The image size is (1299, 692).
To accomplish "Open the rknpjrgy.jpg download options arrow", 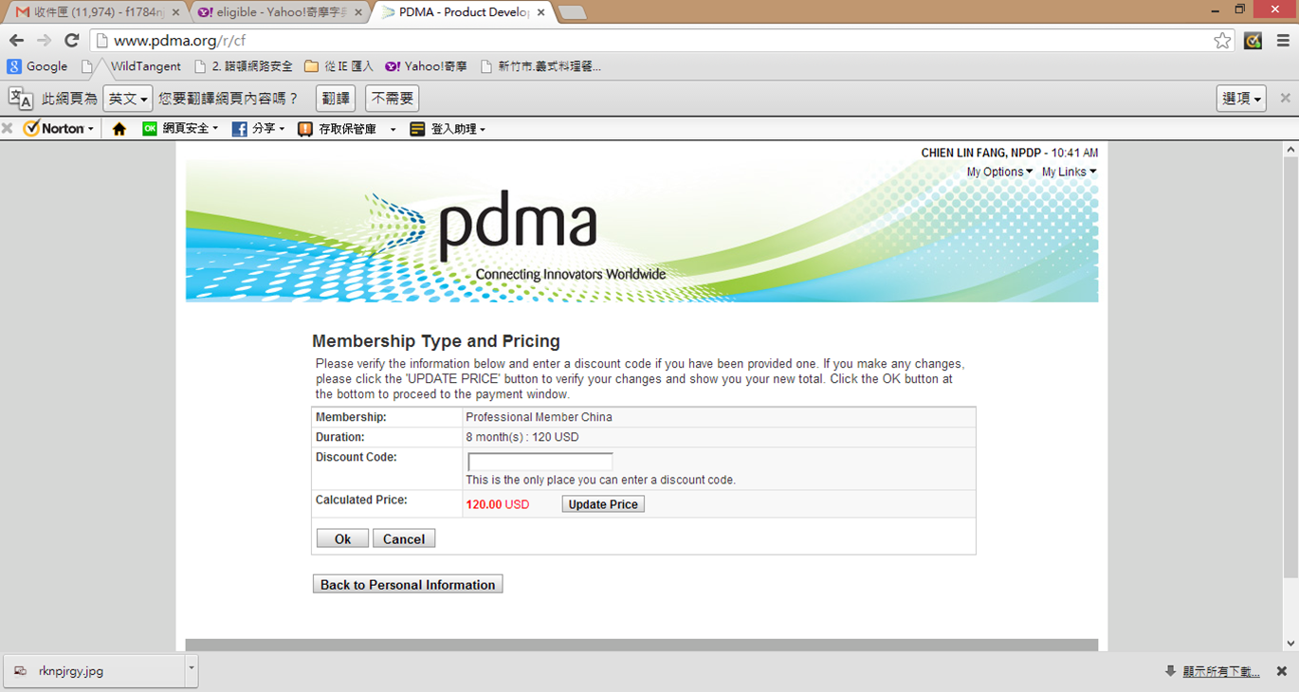I will (191, 669).
